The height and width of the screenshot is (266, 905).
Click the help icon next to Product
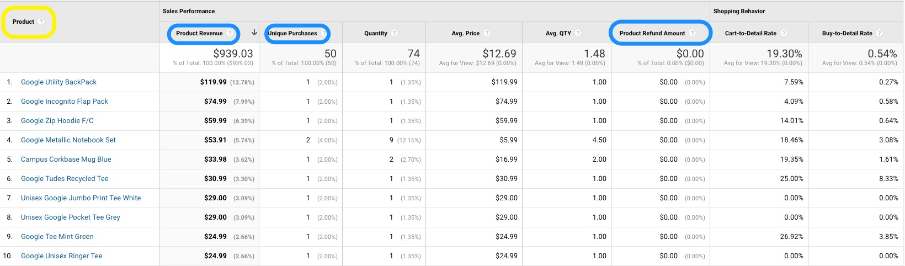[41, 22]
